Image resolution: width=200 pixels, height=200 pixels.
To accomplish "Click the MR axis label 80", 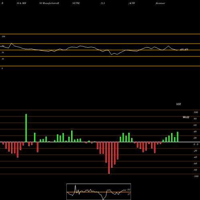I will tap(195, 119).
